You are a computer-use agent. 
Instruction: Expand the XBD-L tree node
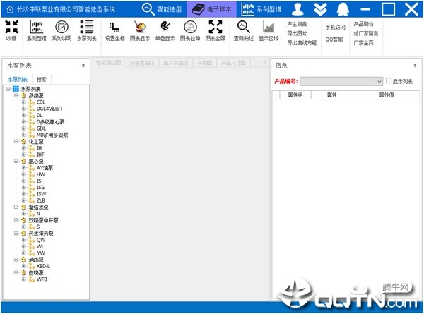click(x=24, y=266)
